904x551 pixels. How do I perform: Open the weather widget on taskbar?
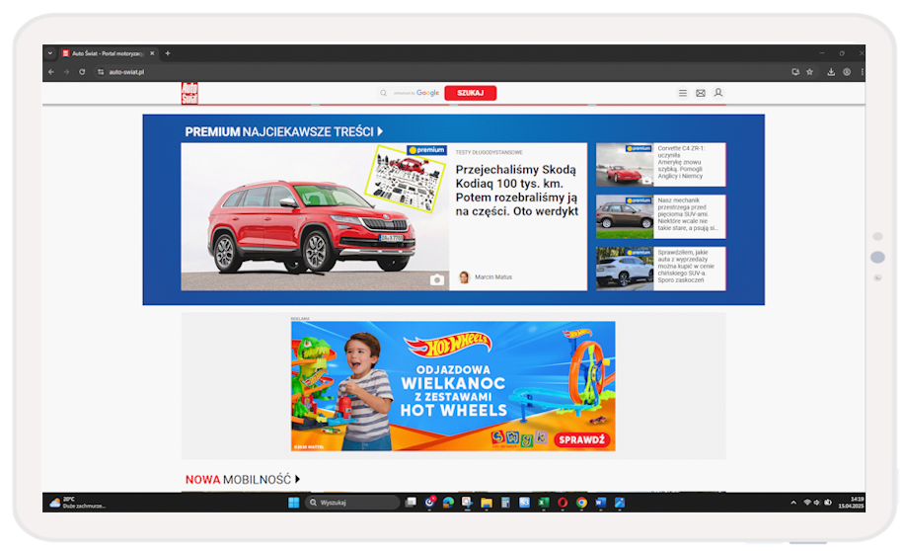click(x=77, y=503)
